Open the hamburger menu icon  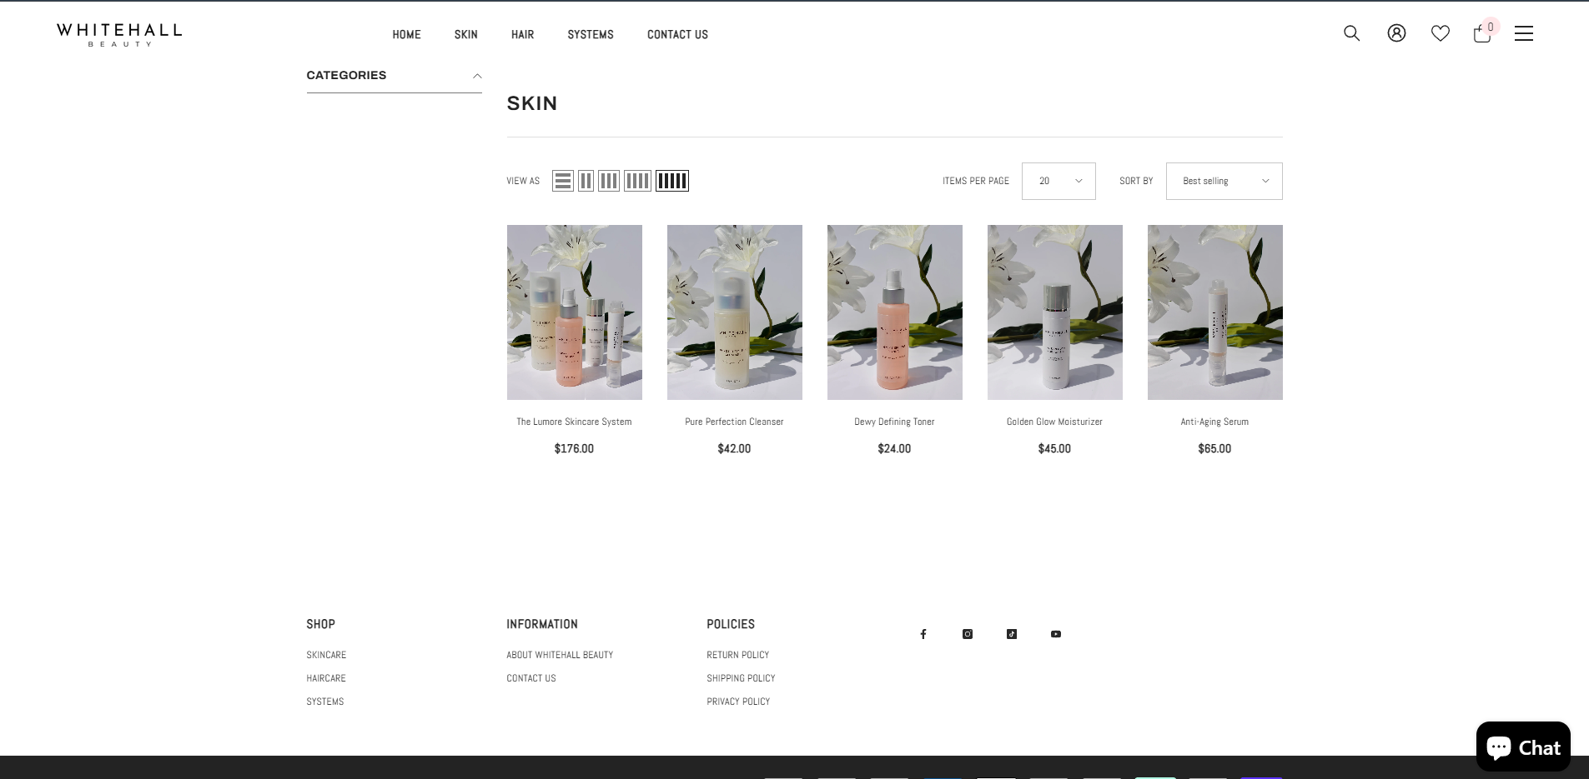tap(1524, 33)
